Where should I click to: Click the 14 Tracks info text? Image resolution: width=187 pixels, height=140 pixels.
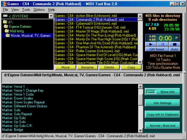(x=163, y=60)
